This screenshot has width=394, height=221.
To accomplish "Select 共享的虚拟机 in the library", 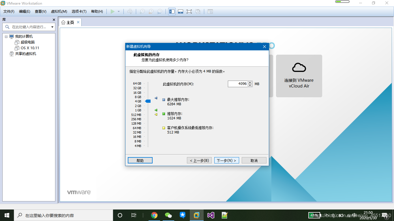I will click(26, 54).
